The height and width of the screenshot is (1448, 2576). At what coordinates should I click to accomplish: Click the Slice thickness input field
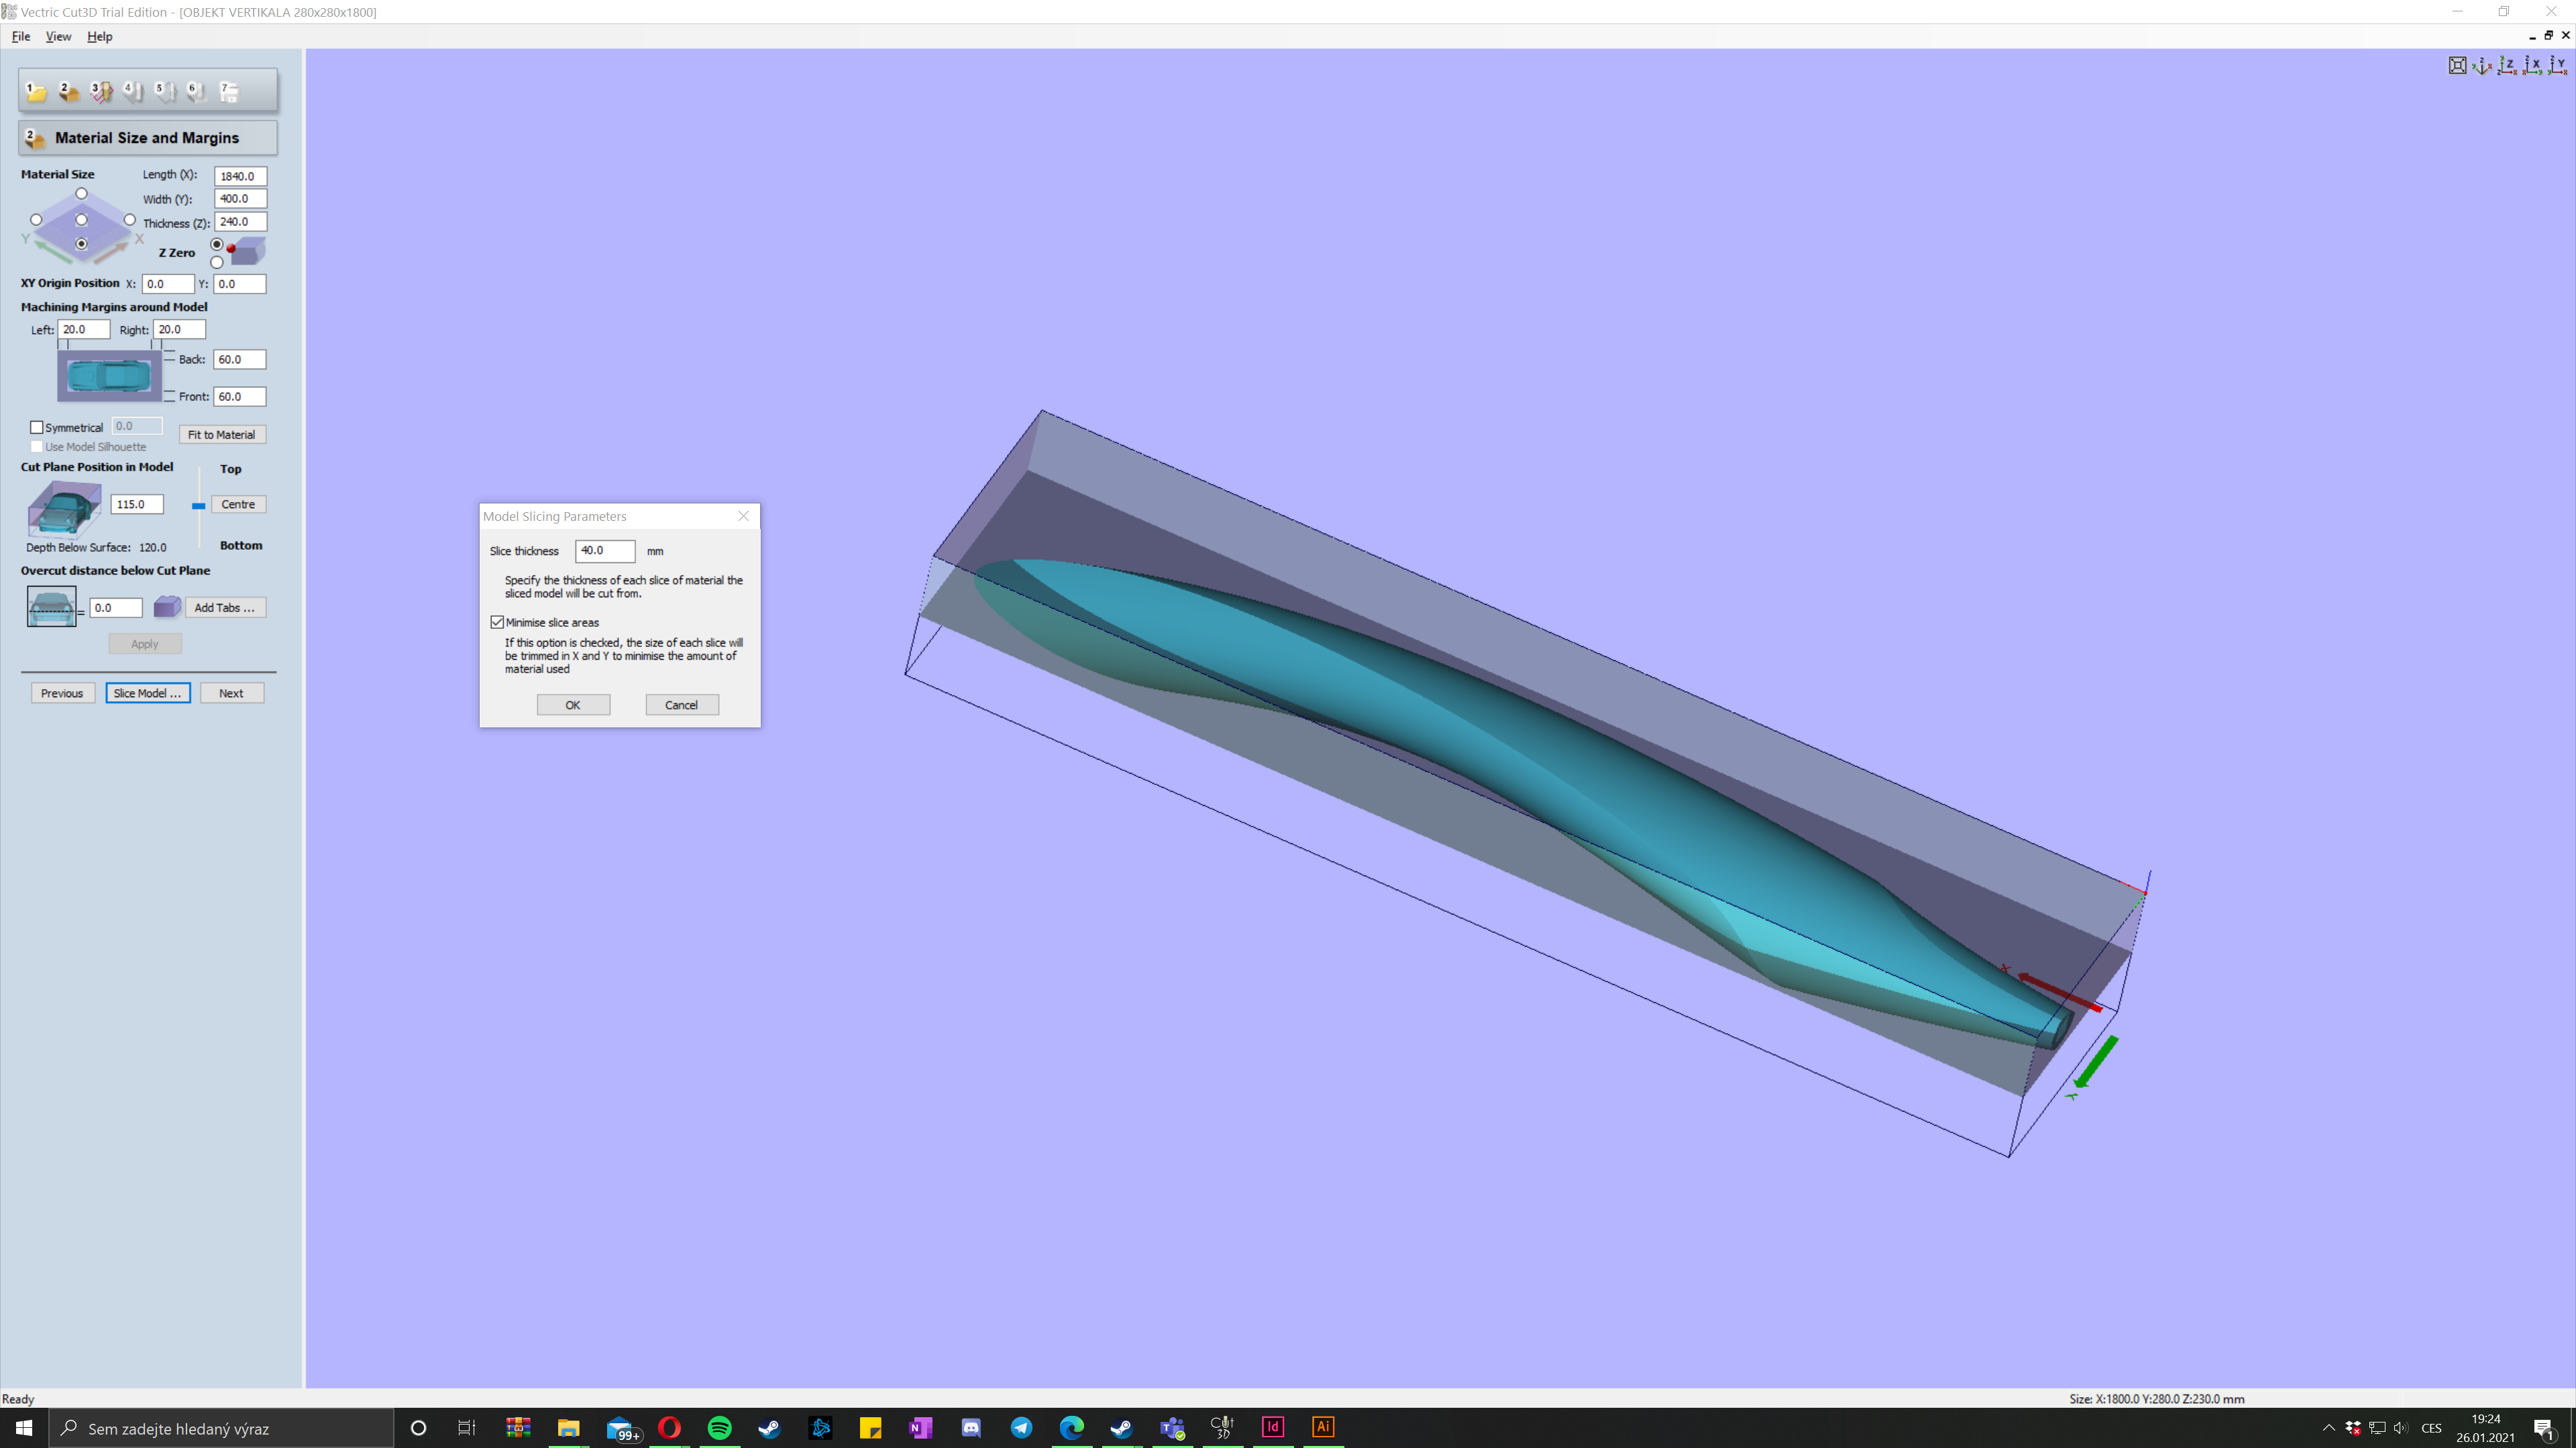coord(604,550)
